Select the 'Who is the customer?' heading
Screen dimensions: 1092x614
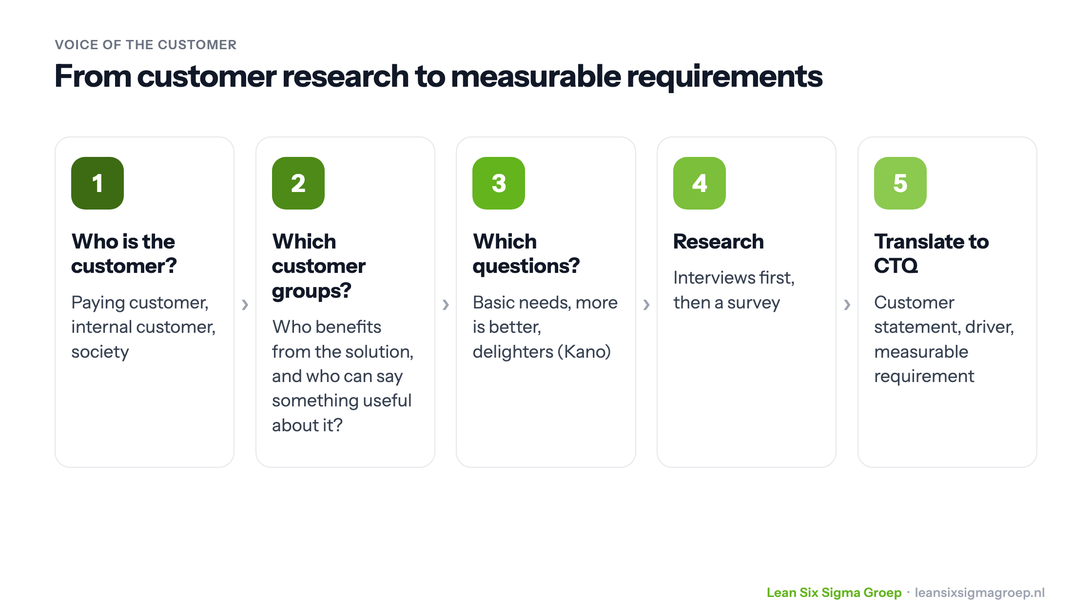click(x=124, y=254)
